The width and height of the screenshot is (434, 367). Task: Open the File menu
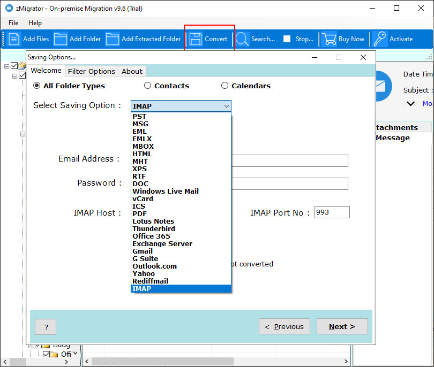tap(13, 23)
